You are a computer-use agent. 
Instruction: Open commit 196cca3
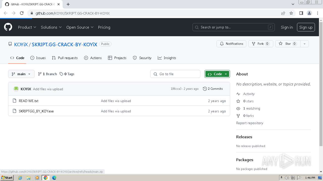tap(176, 89)
